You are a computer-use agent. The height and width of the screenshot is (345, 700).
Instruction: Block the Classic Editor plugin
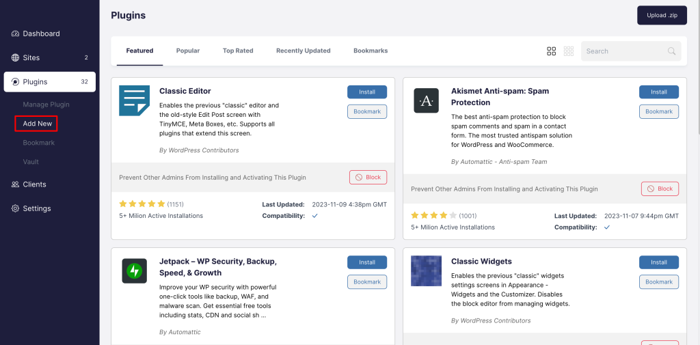coord(368,177)
